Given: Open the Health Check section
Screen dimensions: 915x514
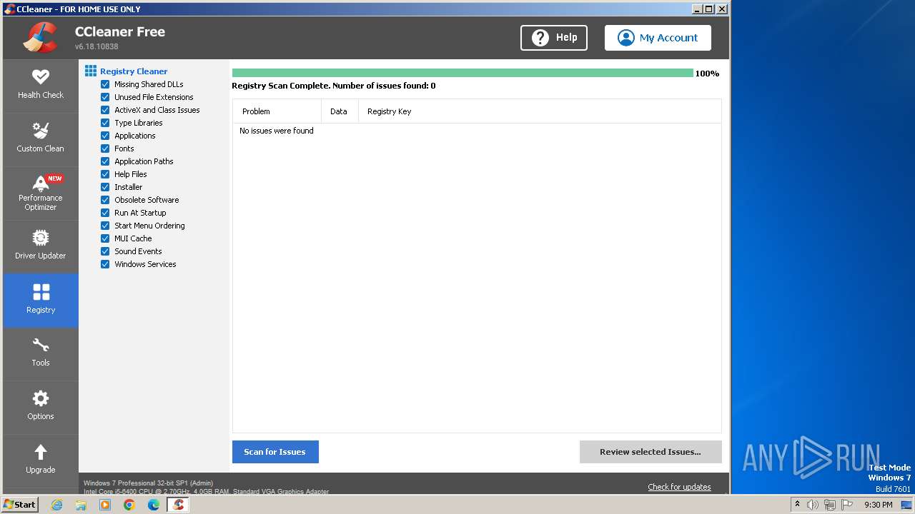Looking at the screenshot, I should pos(41,86).
